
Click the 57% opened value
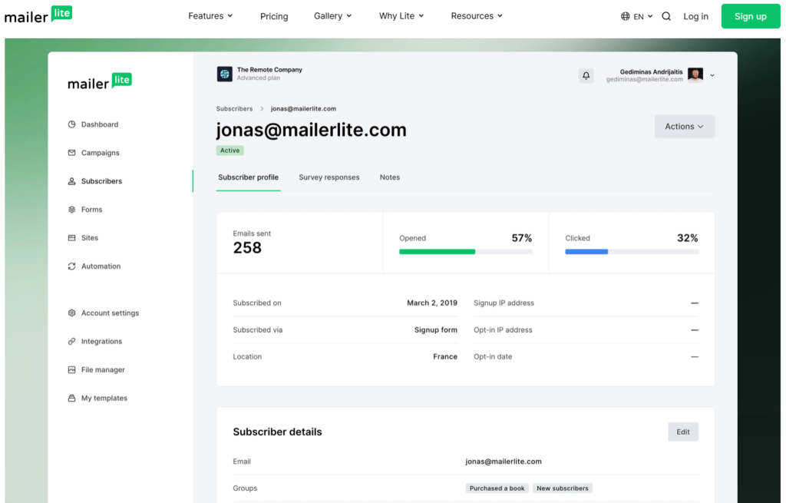(x=521, y=238)
